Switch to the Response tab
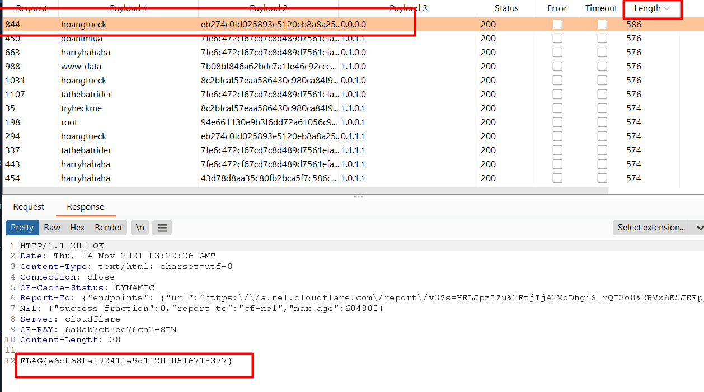 pyautogui.click(x=85, y=207)
